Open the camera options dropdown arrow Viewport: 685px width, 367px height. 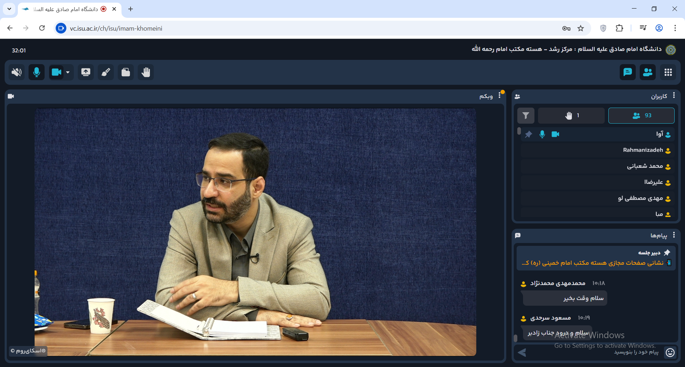tap(68, 72)
